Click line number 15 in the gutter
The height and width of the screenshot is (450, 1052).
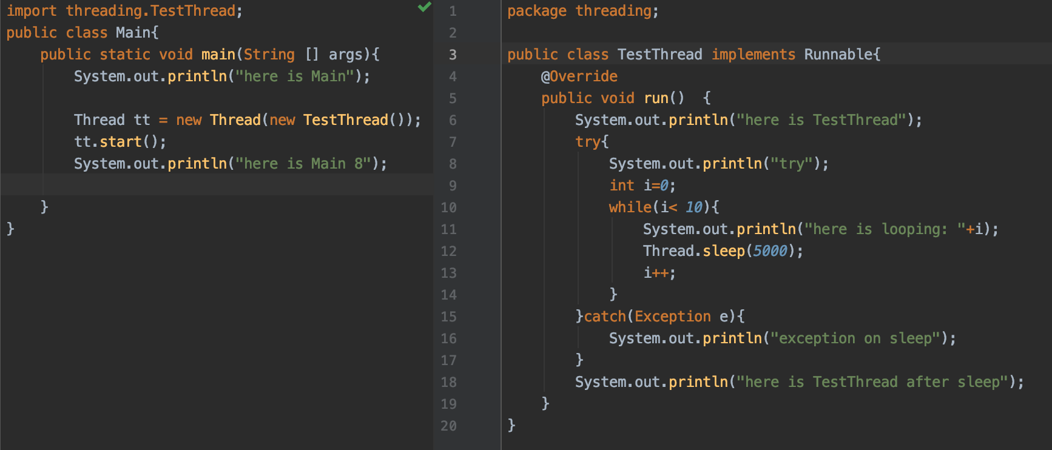point(449,317)
